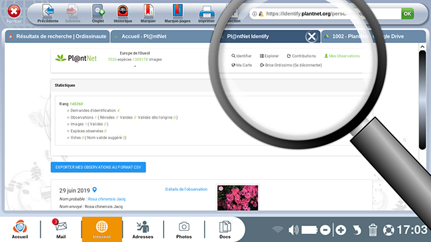Click inside the URL address field

[325, 13]
